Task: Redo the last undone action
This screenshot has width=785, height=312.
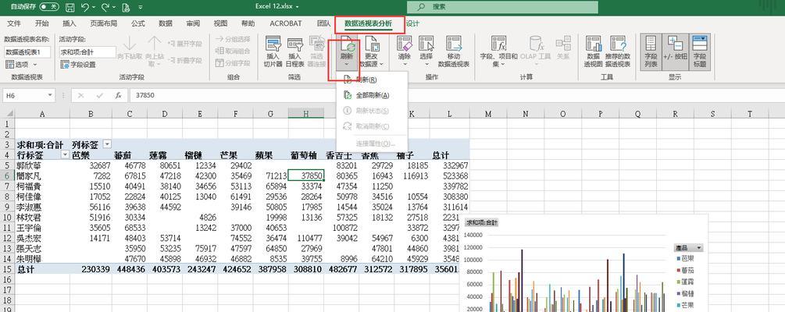Action: [x=105, y=7]
